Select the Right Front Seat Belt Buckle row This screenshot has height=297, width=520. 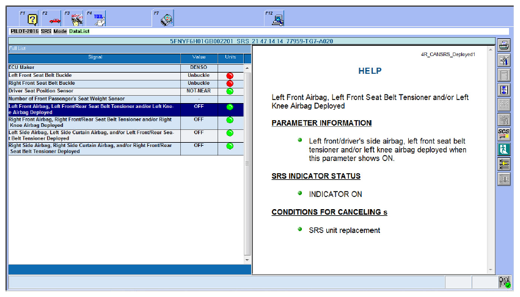click(126, 84)
